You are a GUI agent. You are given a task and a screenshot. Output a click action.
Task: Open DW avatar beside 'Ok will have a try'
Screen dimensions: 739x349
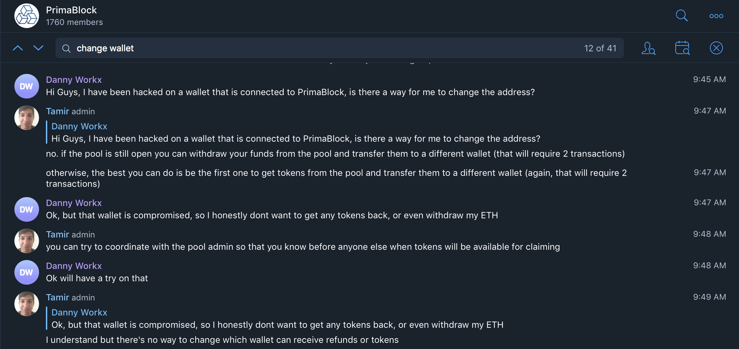[27, 272]
